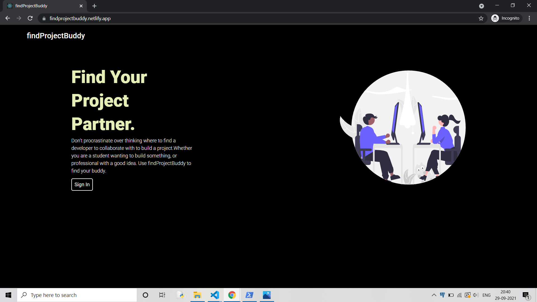Open the wireless network status icon
537x302 pixels.
coord(460,295)
